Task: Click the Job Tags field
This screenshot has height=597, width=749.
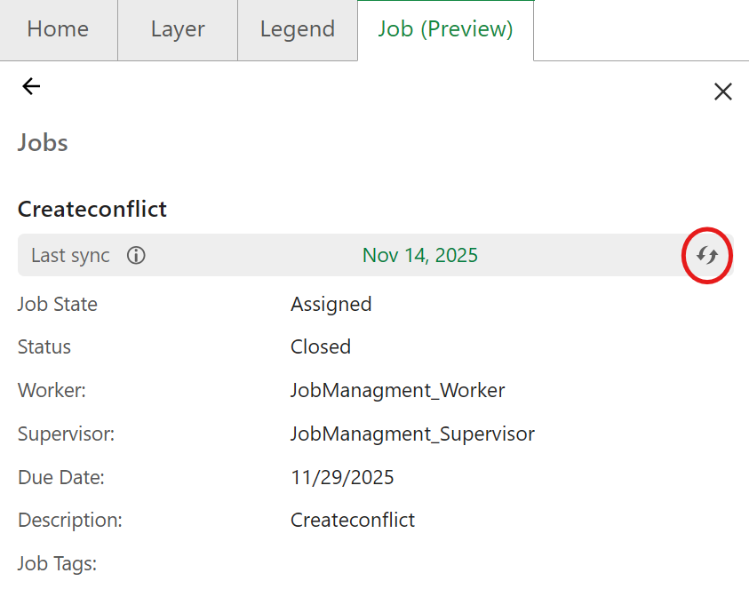Action: point(57,563)
